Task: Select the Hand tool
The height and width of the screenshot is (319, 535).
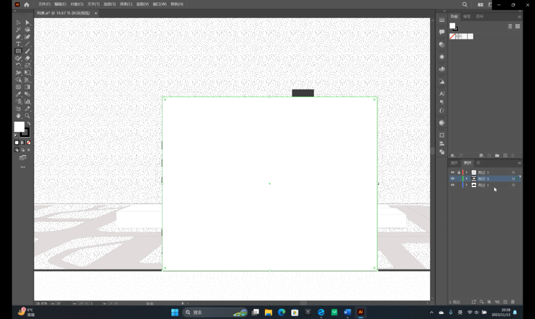Action: coord(18,116)
